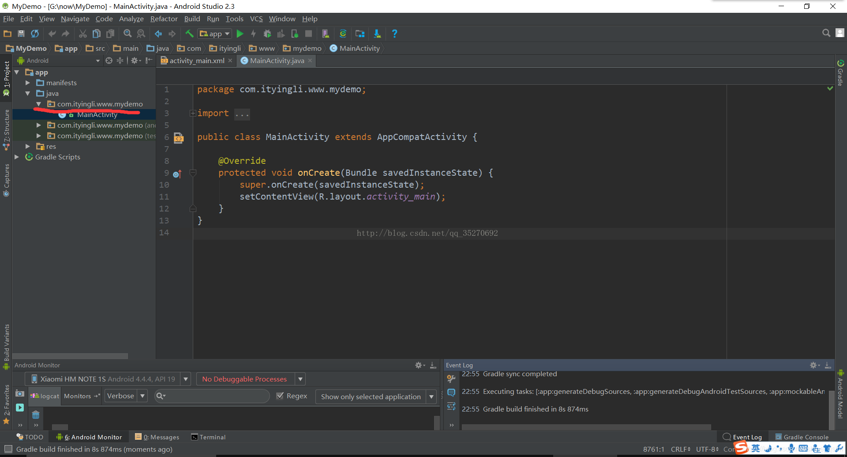The image size is (847, 457).
Task: Click the blue Help question mark
Action: [x=394, y=34]
